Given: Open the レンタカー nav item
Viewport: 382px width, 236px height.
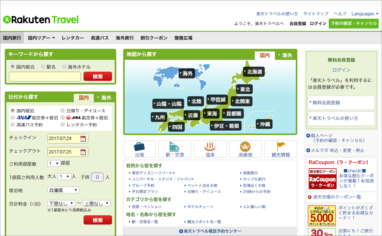Looking at the screenshot, I should [x=73, y=38].
